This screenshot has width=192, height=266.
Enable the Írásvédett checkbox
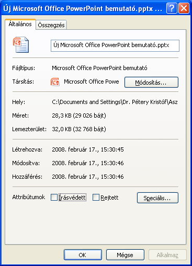pos(54,198)
